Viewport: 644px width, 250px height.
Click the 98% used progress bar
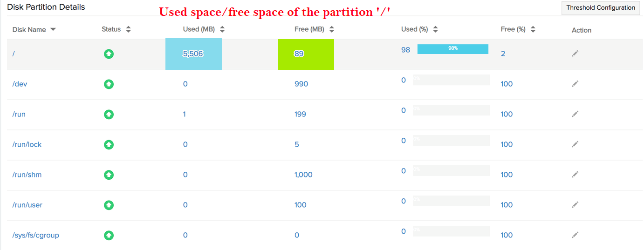[452, 49]
